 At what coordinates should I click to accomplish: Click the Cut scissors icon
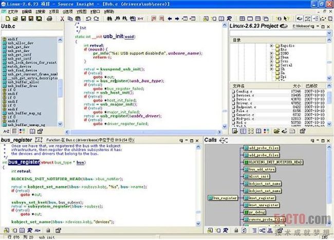coord(62,19)
